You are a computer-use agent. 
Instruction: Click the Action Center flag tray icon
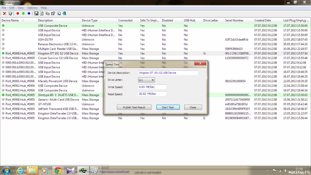click(x=274, y=171)
